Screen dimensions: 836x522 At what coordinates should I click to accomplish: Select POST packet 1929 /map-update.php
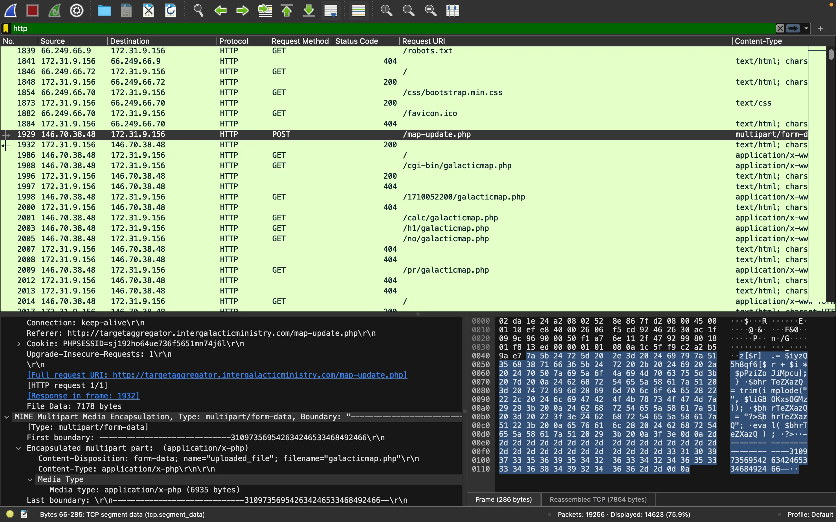coord(404,134)
